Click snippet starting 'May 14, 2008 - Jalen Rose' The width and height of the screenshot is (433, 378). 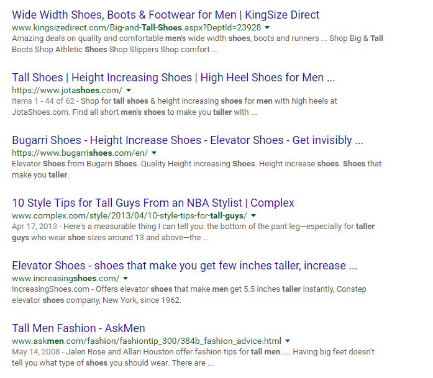pyautogui.click(x=193, y=357)
